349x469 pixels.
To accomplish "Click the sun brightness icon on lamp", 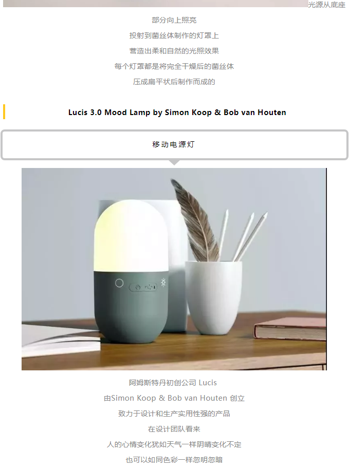I will [x=163, y=282].
